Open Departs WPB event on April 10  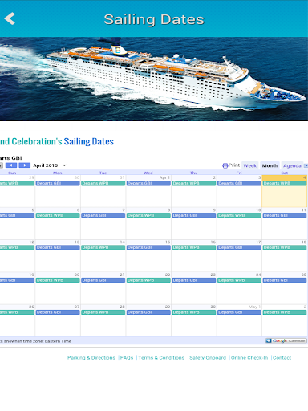pos(239,215)
